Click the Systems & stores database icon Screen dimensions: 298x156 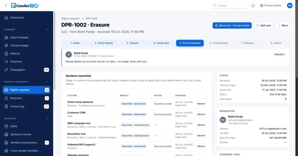[x=6, y=134]
